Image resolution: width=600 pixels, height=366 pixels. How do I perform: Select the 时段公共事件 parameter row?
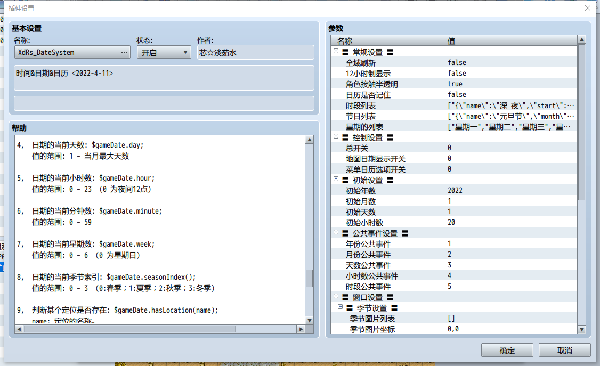click(454, 287)
